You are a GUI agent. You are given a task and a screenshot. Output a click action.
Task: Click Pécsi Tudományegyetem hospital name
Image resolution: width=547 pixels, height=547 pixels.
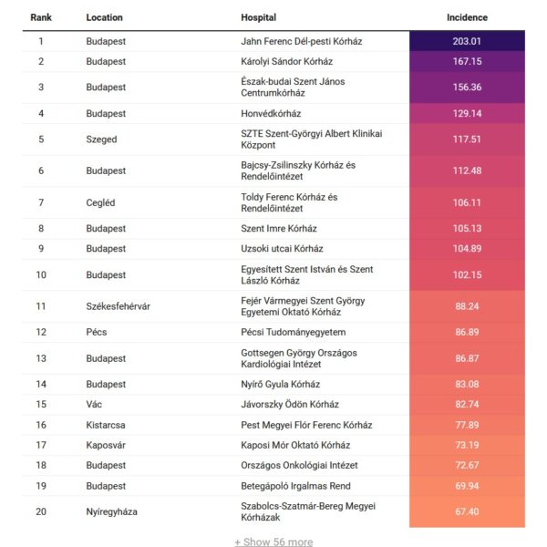tap(293, 332)
